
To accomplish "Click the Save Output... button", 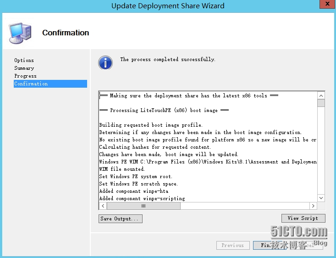I will (x=121, y=219).
